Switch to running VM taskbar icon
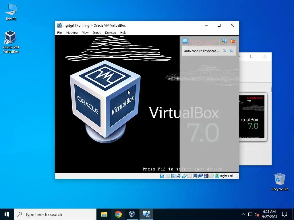Viewport: 294px width, 220px height. click(x=146, y=214)
